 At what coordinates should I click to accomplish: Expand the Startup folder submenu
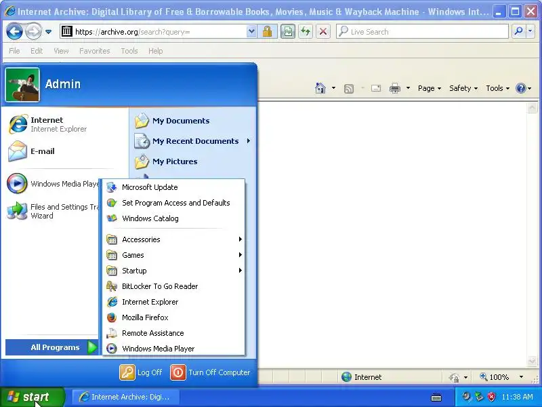174,271
